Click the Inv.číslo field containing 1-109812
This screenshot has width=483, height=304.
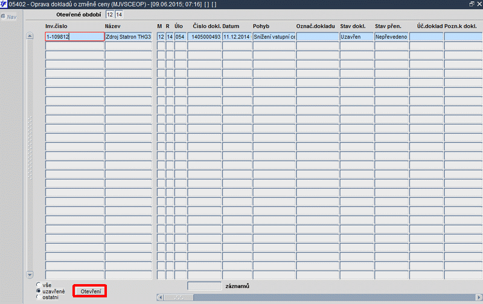(74, 37)
